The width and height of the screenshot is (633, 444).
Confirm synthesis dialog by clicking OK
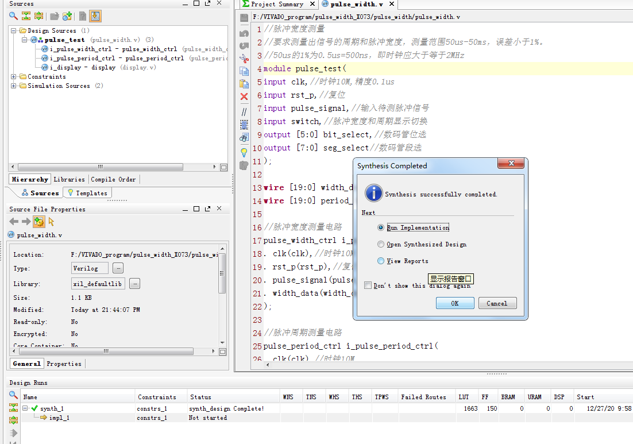(454, 303)
